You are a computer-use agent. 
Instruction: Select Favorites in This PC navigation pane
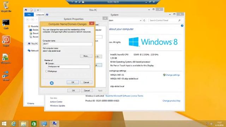tap(33, 26)
